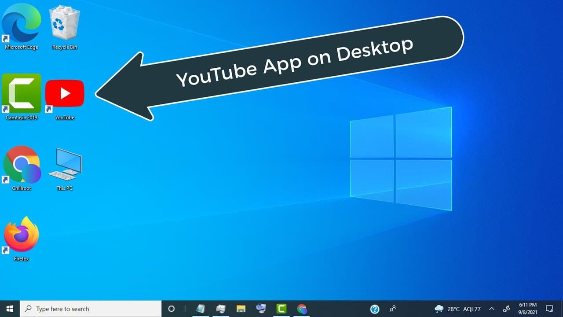The image size is (563, 317).
Task: Select the Recycle Bin icon
Action: pos(65,27)
